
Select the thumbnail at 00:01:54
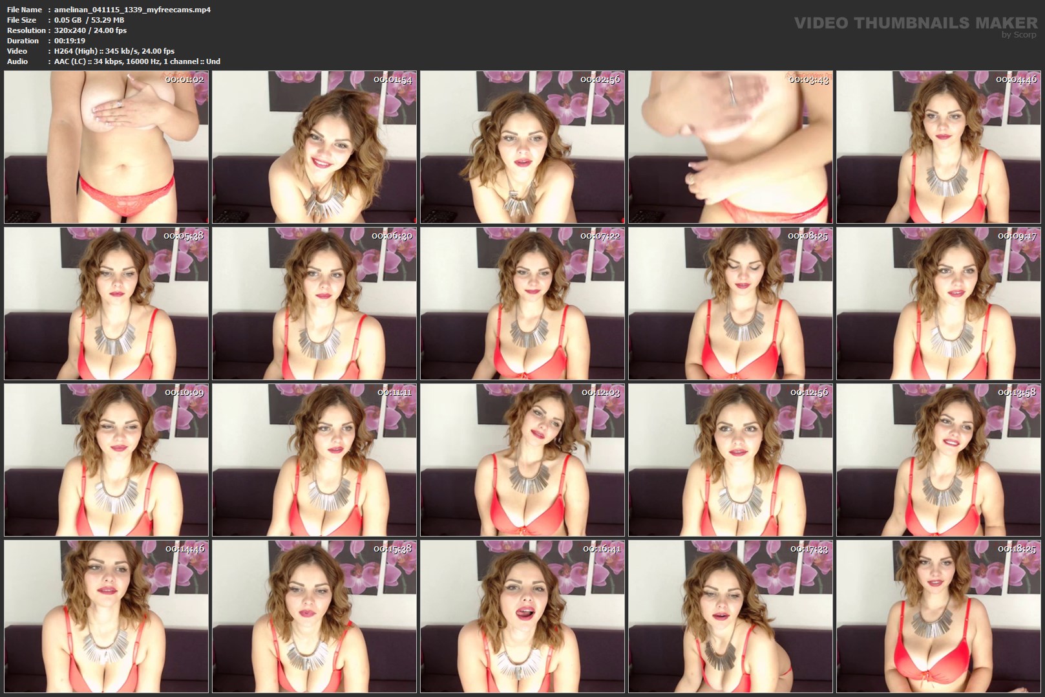click(x=315, y=147)
